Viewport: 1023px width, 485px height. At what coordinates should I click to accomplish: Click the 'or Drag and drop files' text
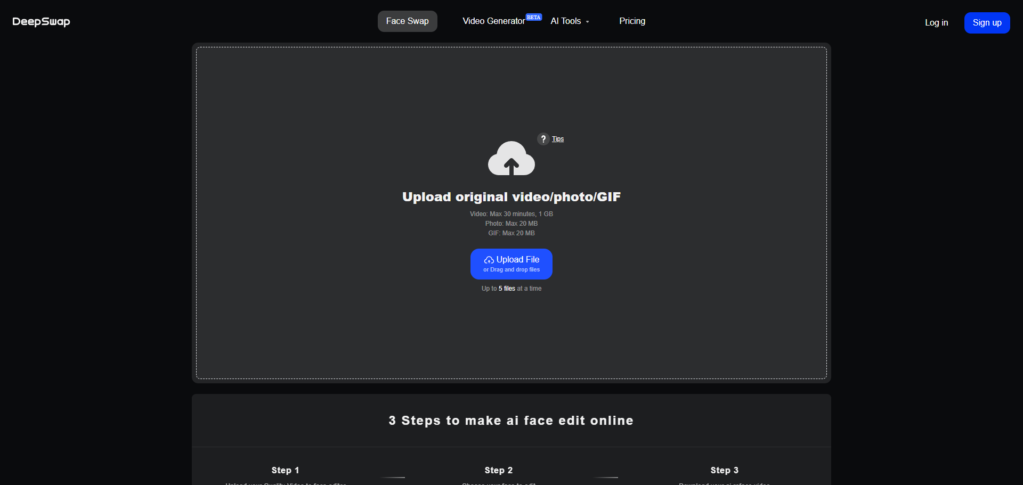511,270
